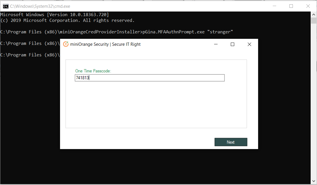Close the miniOrange Security dialog

coord(249,44)
